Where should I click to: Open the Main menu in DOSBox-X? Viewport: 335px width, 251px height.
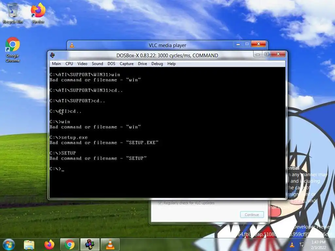(56, 64)
